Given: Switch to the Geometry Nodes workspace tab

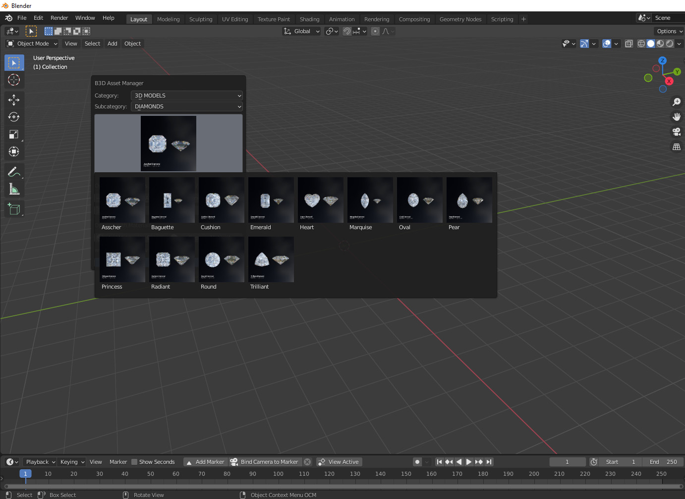Looking at the screenshot, I should point(460,19).
